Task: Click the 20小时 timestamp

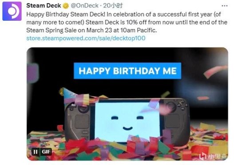Action: click(113, 6)
